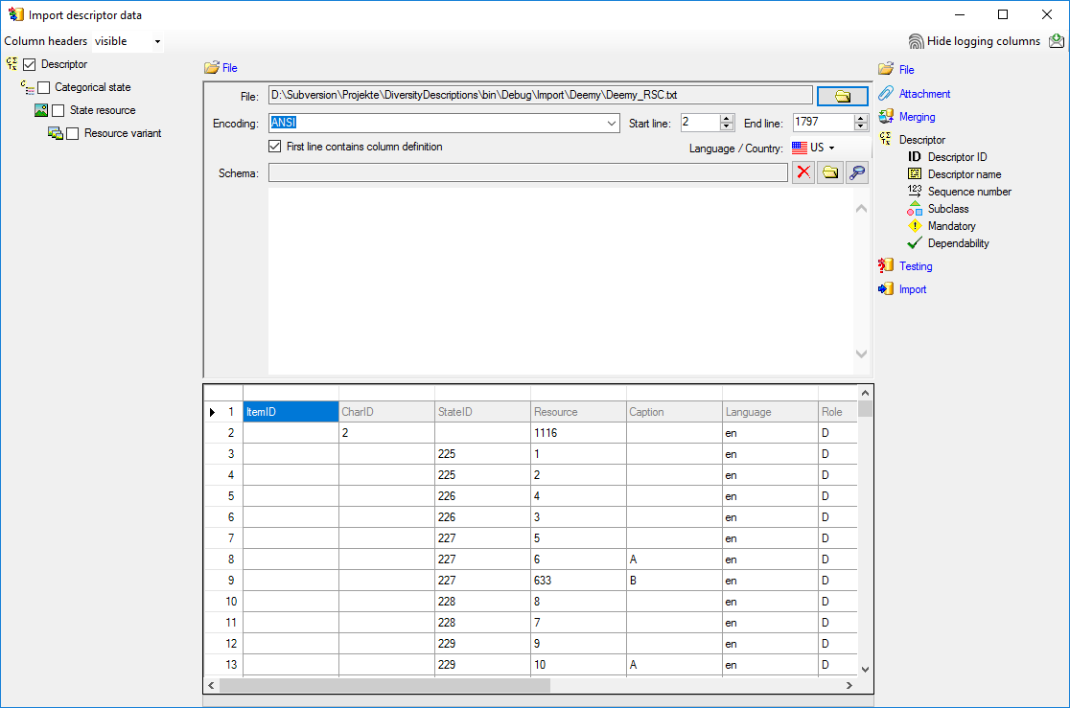Open the Merging step

917,117
